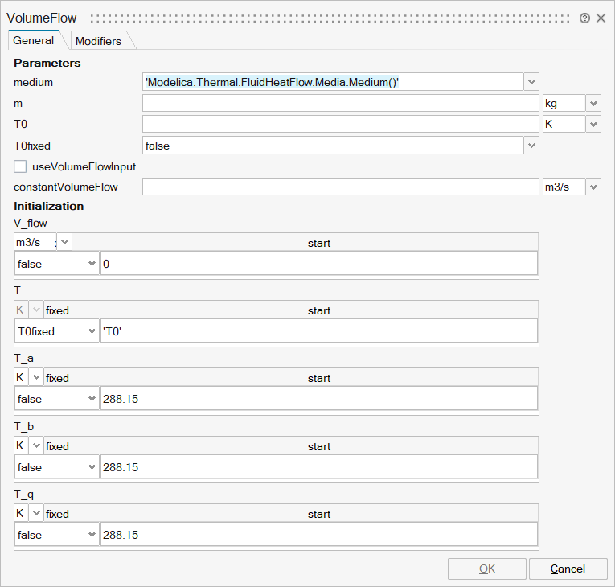The height and width of the screenshot is (587, 615).
Task: Open the V_flow fixed false dropdown
Action: coord(91,264)
